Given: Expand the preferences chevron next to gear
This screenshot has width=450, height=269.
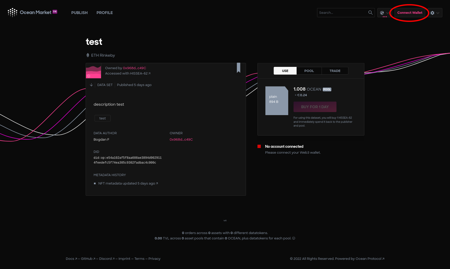Looking at the screenshot, I should (438, 13).
